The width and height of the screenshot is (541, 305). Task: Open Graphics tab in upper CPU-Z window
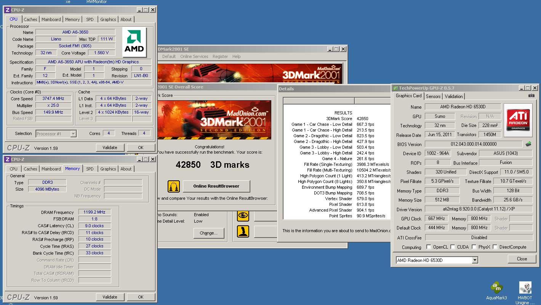[x=108, y=19]
